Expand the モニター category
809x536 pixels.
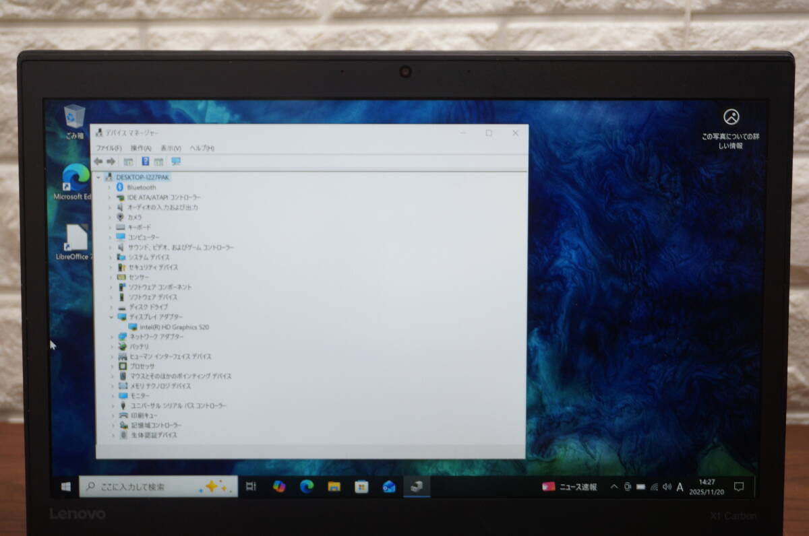pos(113,396)
